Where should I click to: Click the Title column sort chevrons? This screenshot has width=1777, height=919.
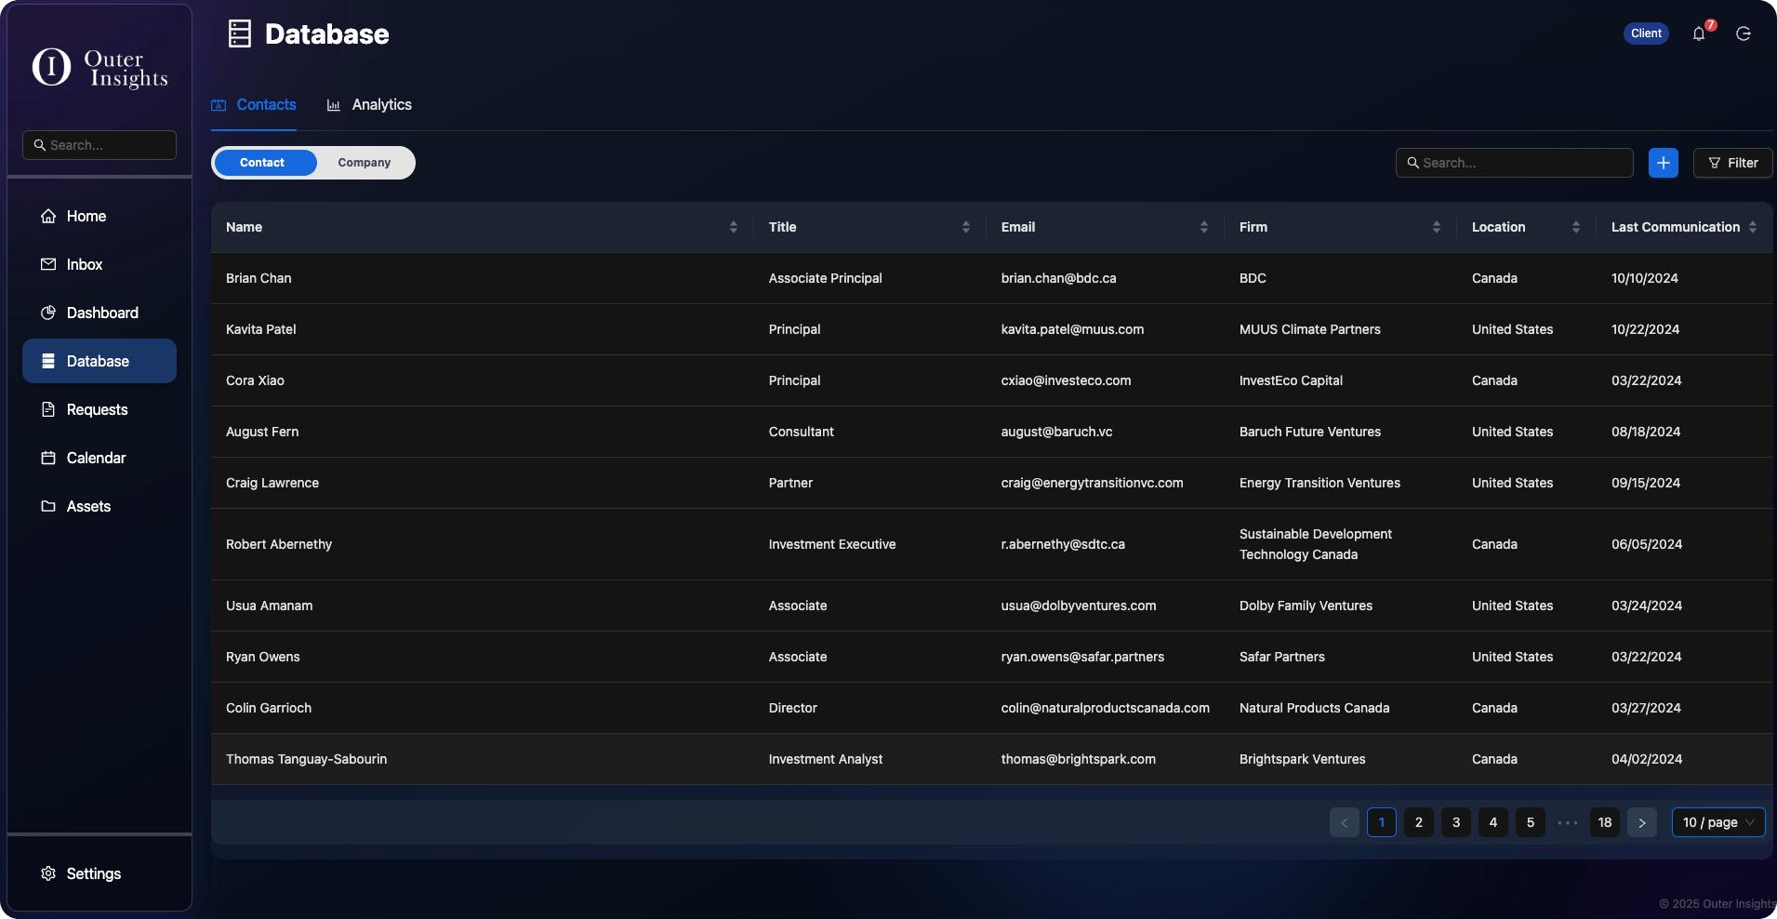(x=965, y=227)
